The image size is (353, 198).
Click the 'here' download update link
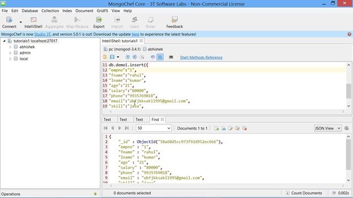(135, 34)
